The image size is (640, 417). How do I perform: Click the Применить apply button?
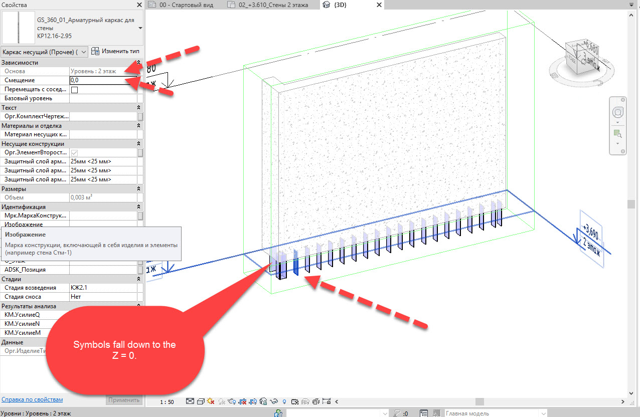pos(124,400)
